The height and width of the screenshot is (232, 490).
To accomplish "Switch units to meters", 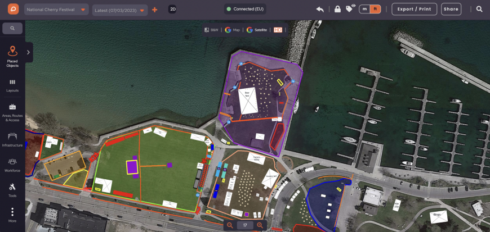I will (365, 9).
